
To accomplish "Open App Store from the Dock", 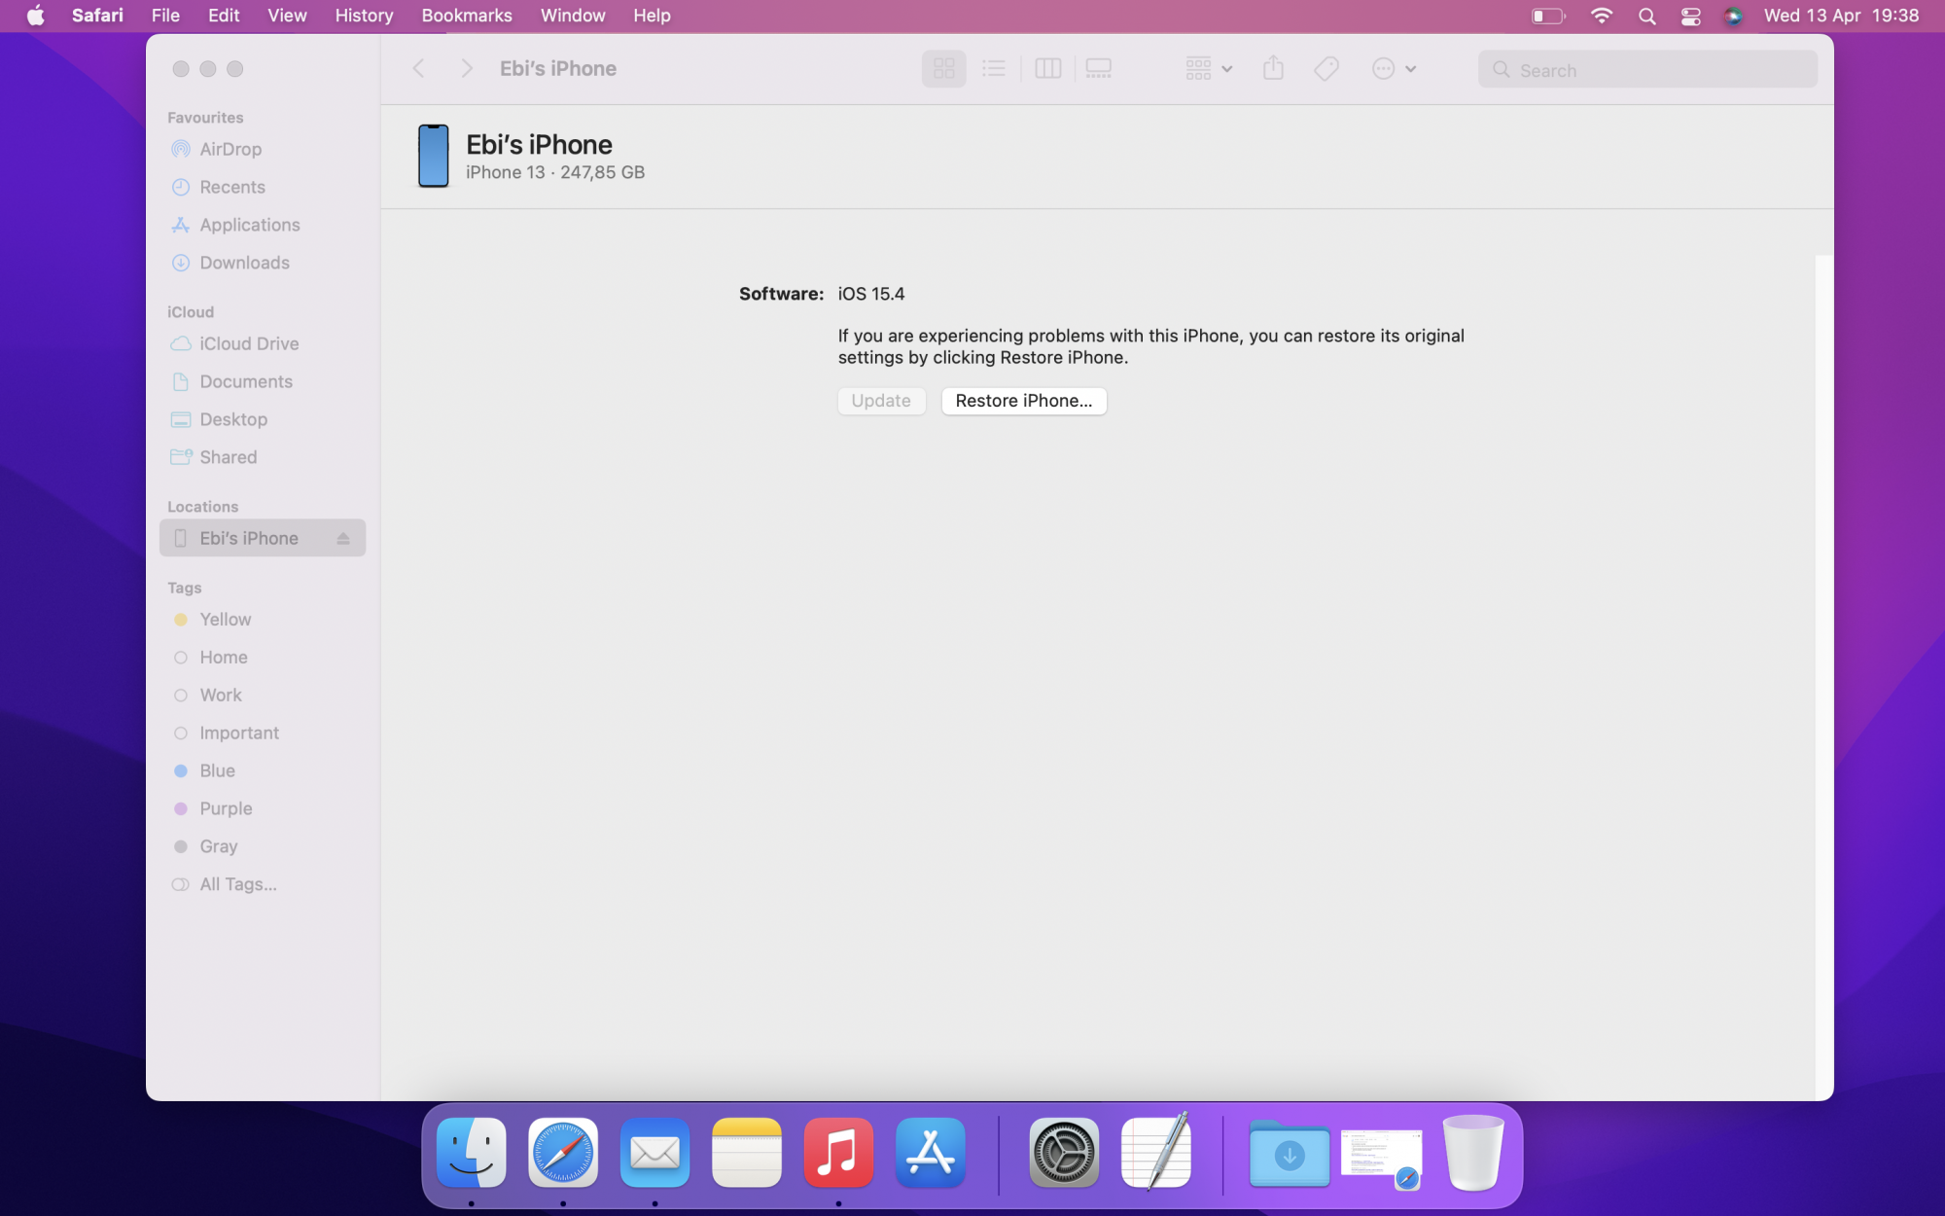I will click(x=931, y=1153).
